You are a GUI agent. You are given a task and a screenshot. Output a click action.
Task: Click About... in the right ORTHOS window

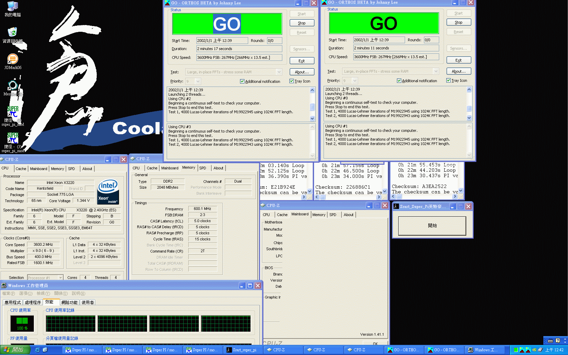[459, 71]
